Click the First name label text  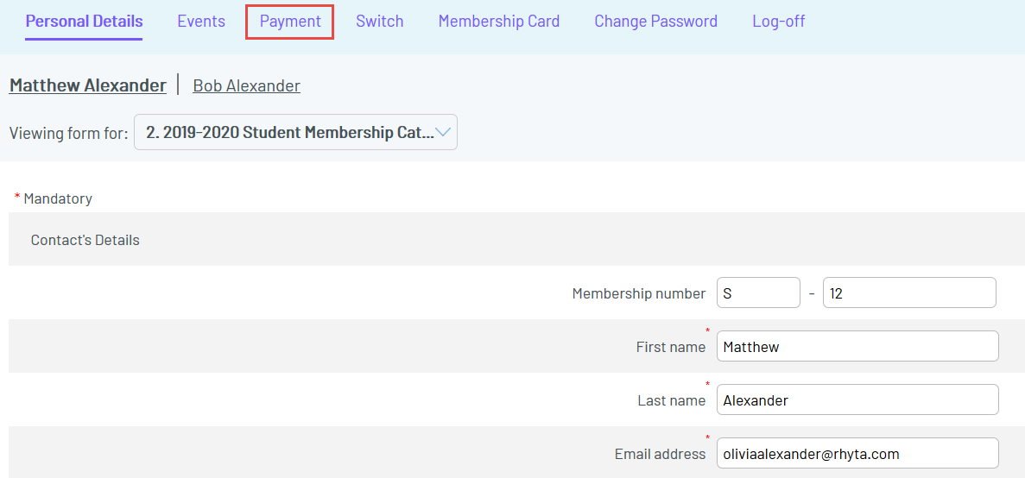click(x=670, y=347)
